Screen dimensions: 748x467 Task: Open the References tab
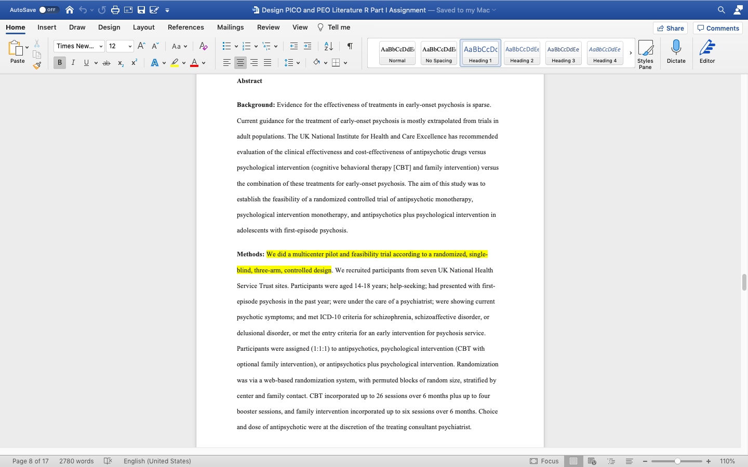click(x=186, y=28)
